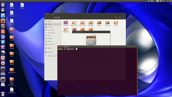Go back in the Files window
This screenshot has width=172, height=97.
46,18
